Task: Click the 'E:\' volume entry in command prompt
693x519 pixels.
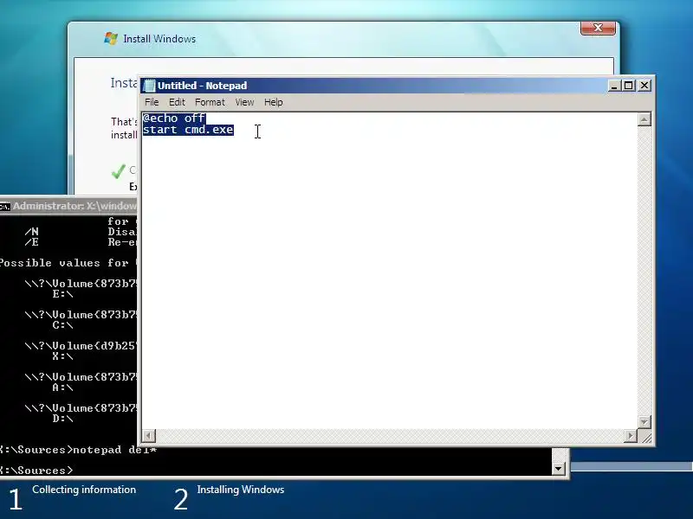Action: (x=62, y=294)
